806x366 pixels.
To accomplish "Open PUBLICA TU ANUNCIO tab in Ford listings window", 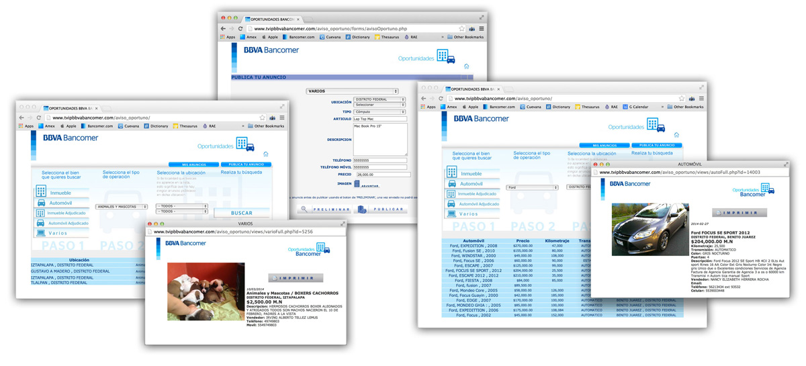I will tap(657, 145).
